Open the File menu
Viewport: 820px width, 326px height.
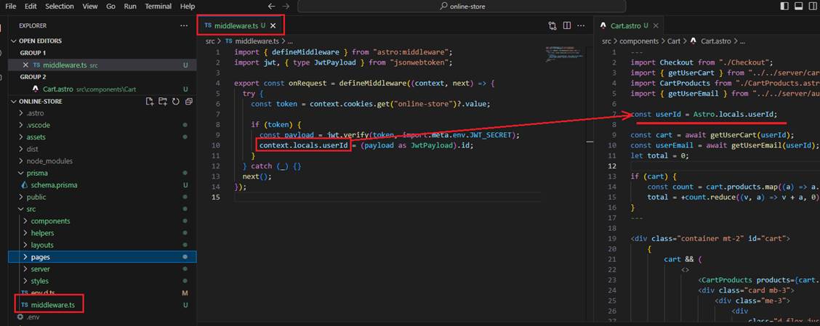click(x=10, y=7)
